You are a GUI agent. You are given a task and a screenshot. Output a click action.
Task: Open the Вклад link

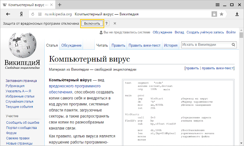click(179, 32)
